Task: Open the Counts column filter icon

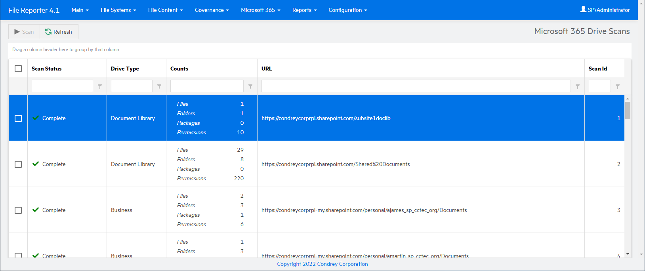Action: pyautogui.click(x=250, y=86)
